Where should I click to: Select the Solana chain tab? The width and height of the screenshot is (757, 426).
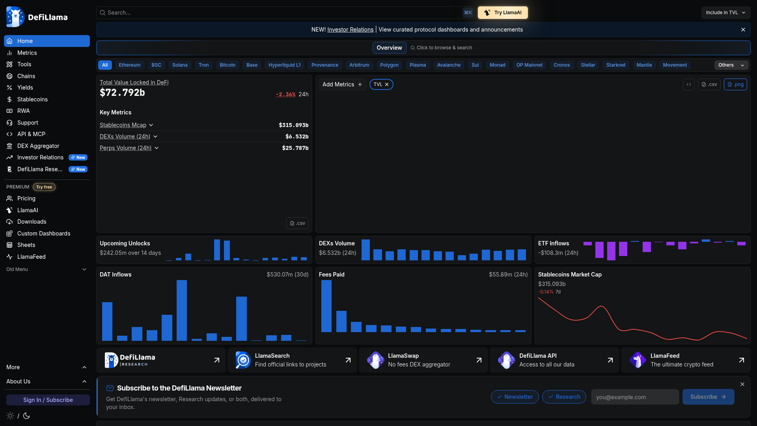[180, 65]
